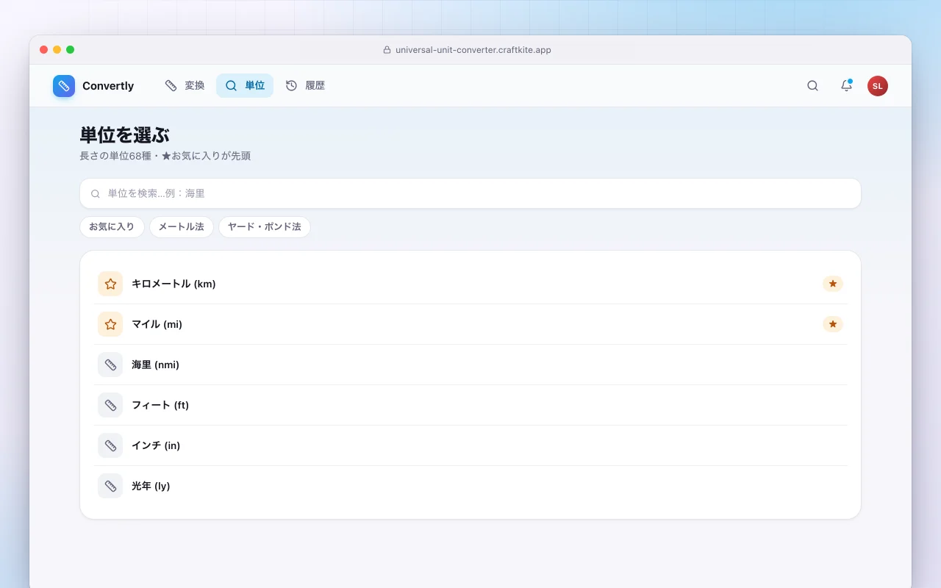941x588 pixels.
Task: Filter by メートル法 chip
Action: click(x=182, y=227)
